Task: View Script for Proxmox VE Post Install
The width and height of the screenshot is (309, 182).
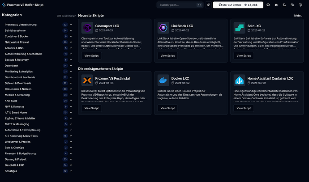Action: (91, 108)
